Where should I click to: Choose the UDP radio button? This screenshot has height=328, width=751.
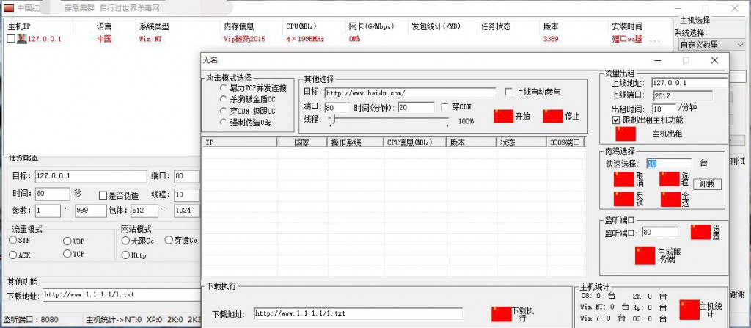[x=67, y=241]
